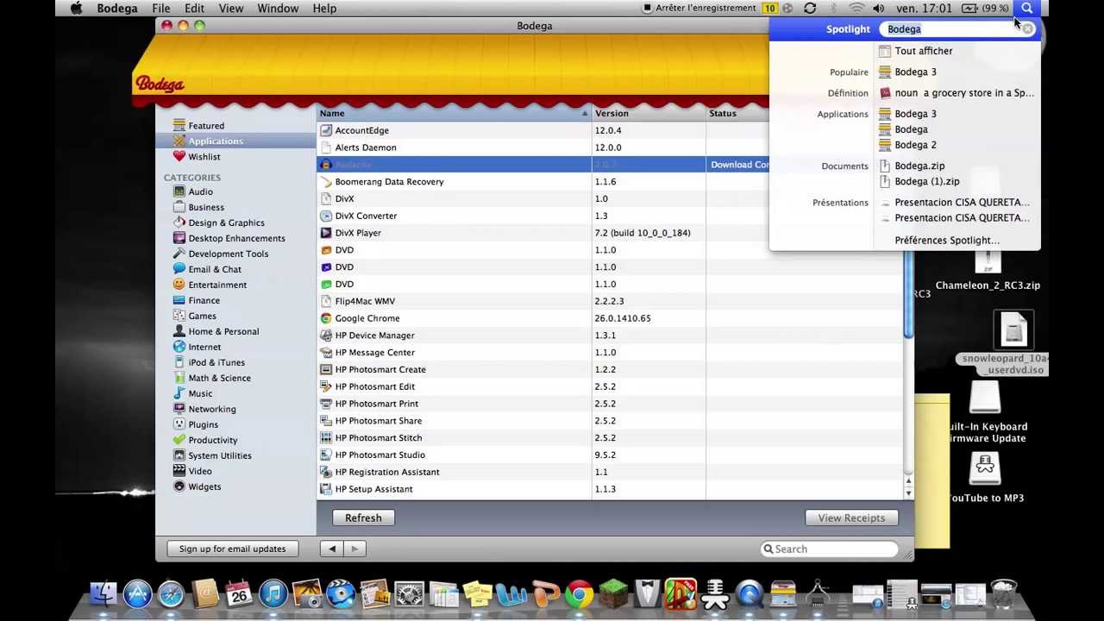Viewport: 1104px width, 621px height.
Task: Select the HP Photosmart Studio row
Action: click(x=610, y=455)
